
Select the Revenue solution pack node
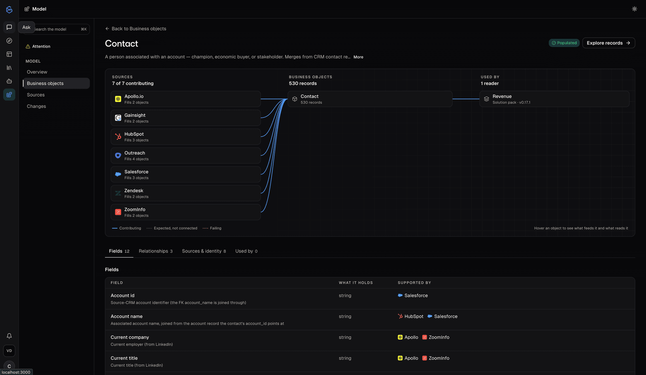554,99
